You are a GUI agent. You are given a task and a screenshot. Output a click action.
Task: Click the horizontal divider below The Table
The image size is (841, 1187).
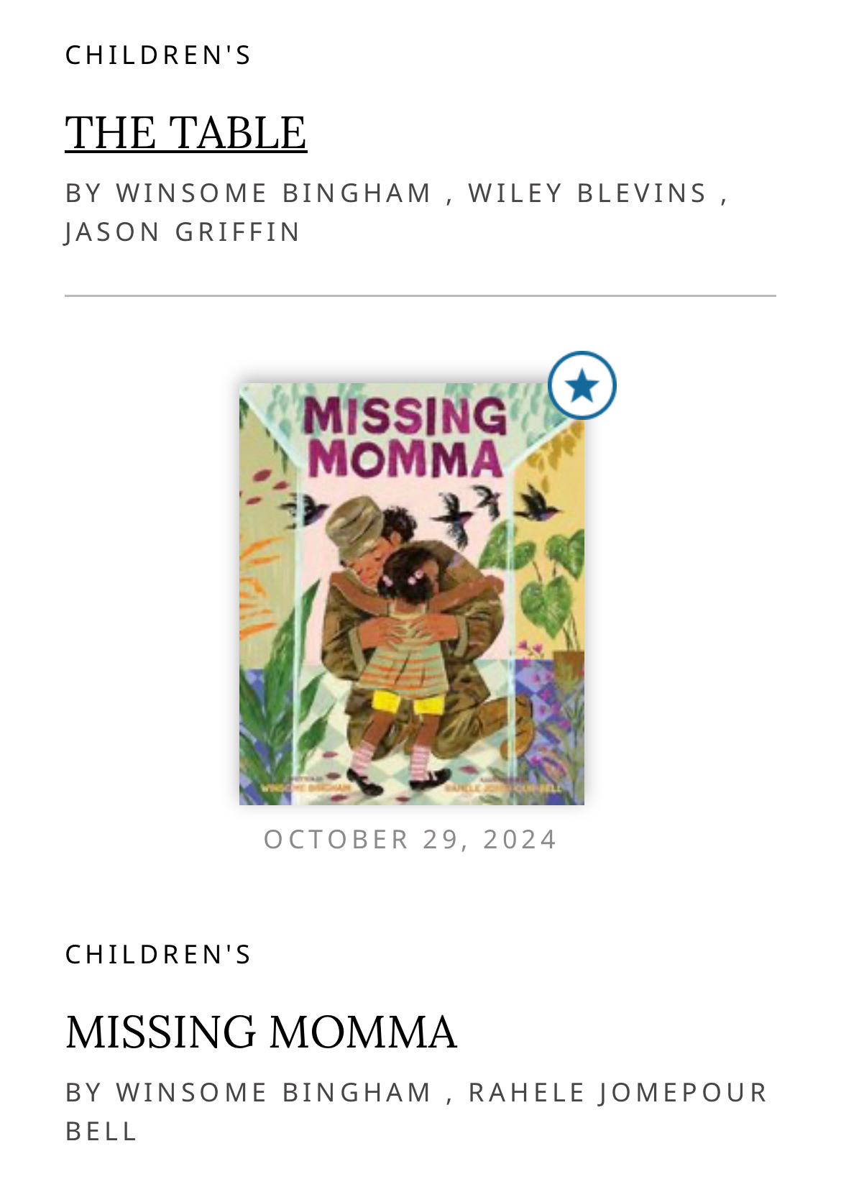[420, 295]
